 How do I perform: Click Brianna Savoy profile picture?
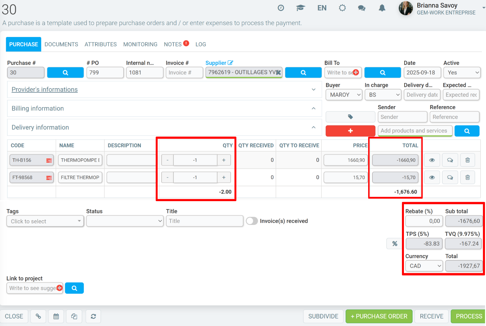(x=406, y=8)
